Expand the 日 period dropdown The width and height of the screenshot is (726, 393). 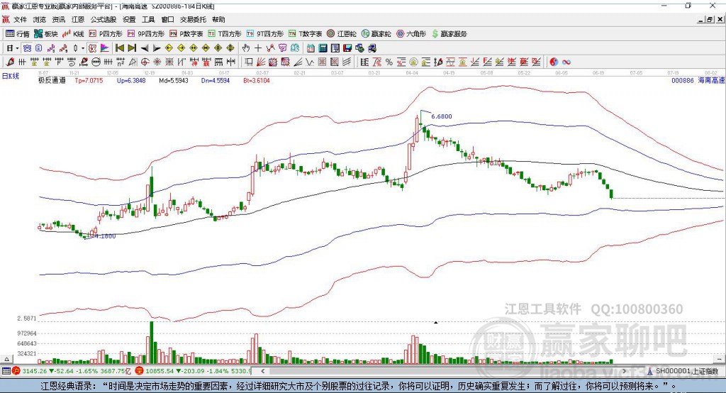pyautogui.click(x=17, y=48)
